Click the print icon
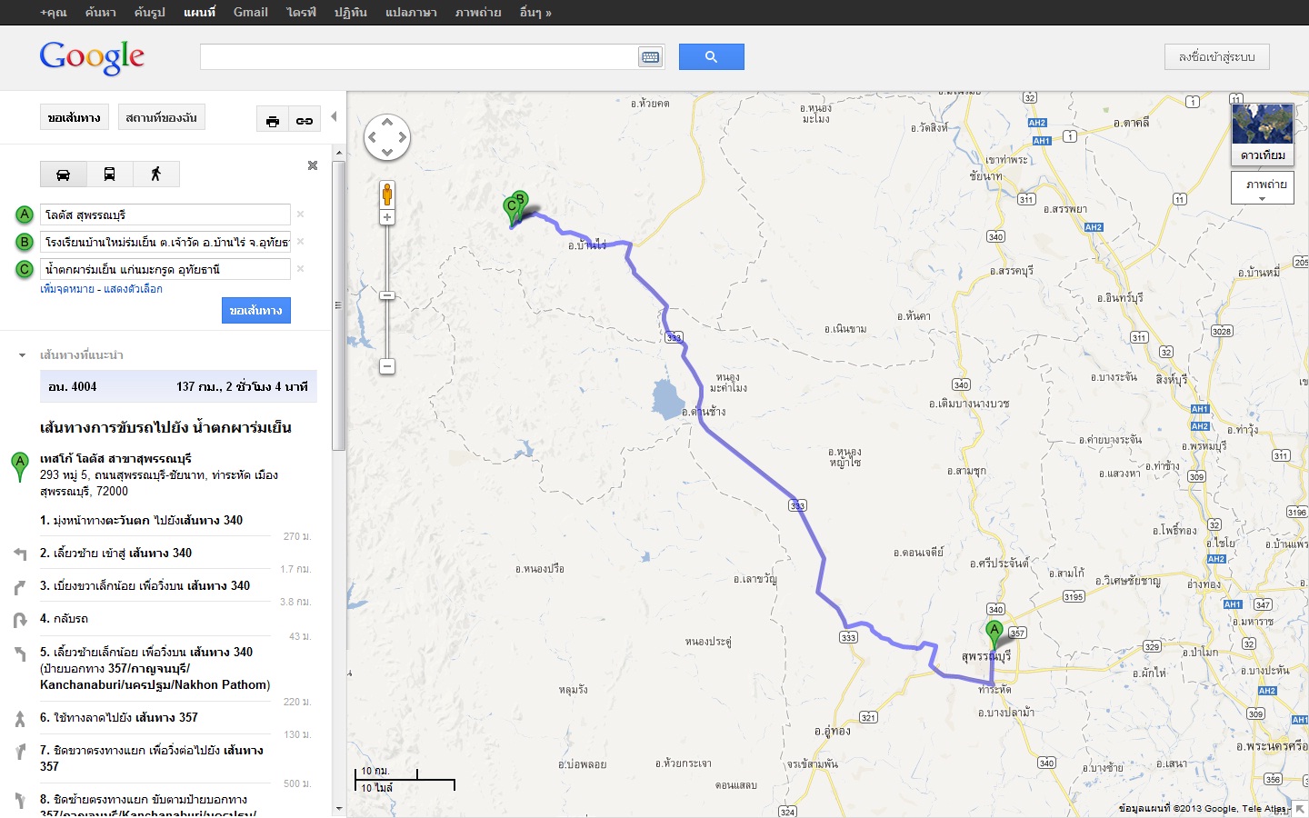 (x=273, y=121)
